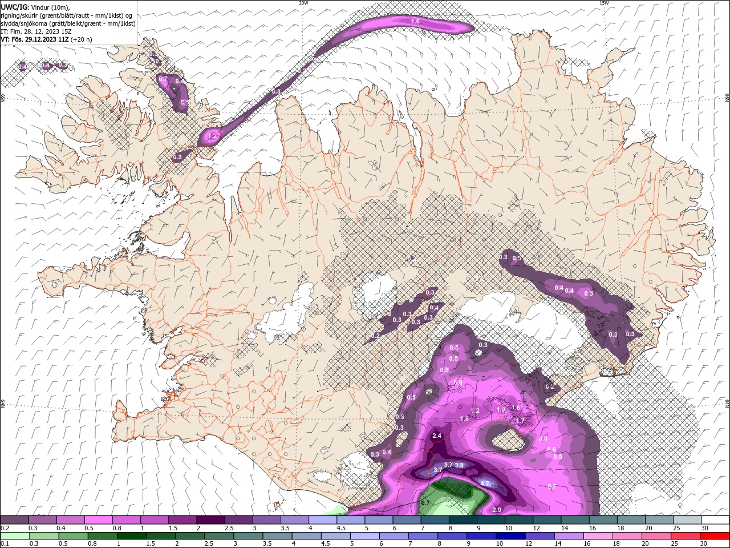Click the 1.6 label in the northern offshore band
The height and width of the screenshot is (548, 730).
click(415, 21)
